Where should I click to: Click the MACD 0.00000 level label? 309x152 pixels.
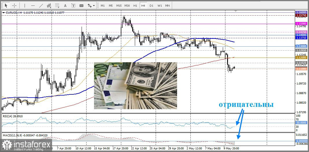pos(301,141)
